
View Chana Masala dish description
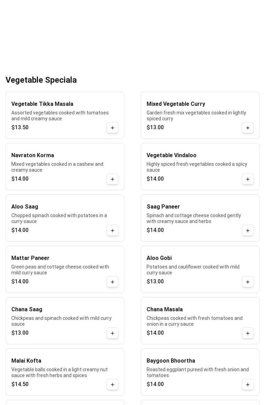click(194, 321)
